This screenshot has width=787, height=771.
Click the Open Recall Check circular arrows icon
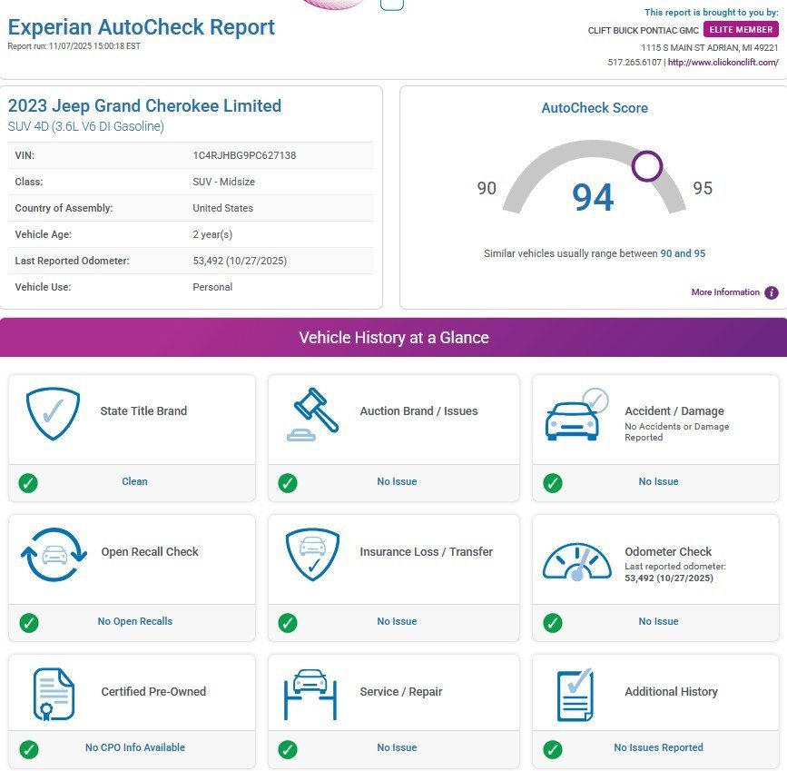[54, 554]
